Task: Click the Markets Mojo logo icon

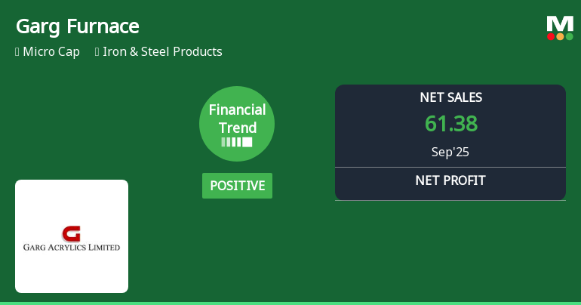Action: pyautogui.click(x=560, y=28)
